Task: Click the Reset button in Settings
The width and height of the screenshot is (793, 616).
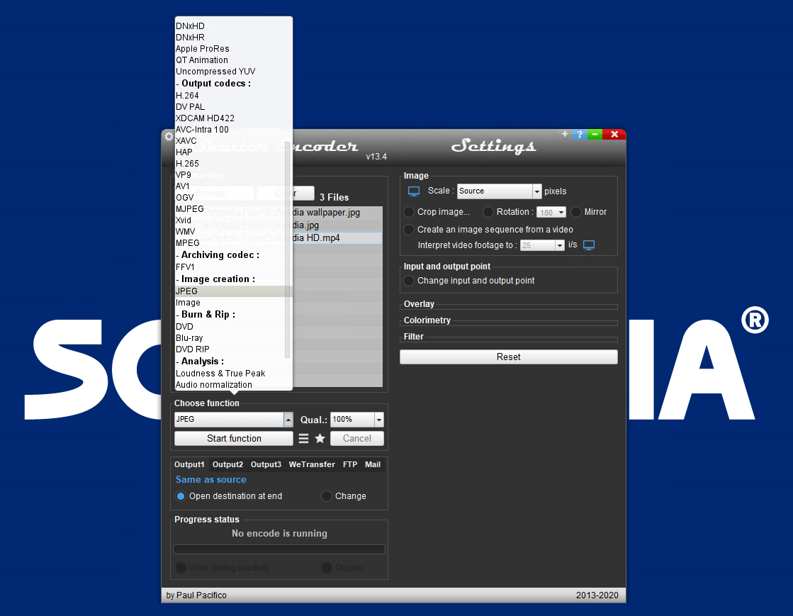Action: click(x=508, y=357)
